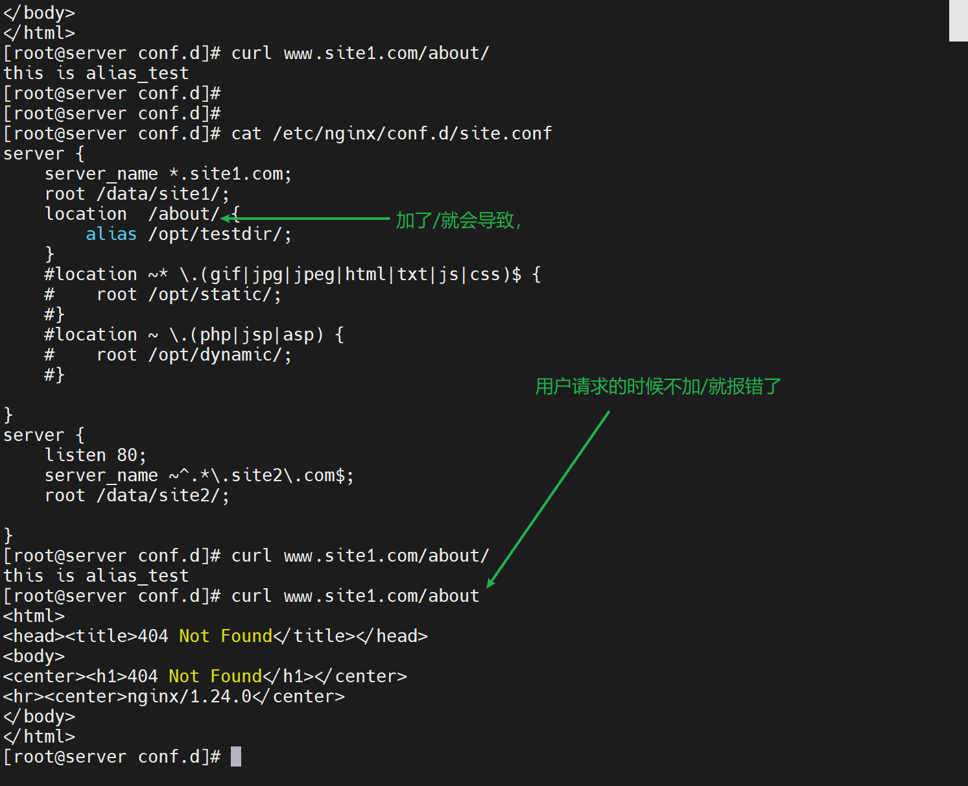968x786 pixels.
Task: Click the commented location line with php|jsp|asp
Action: point(193,335)
